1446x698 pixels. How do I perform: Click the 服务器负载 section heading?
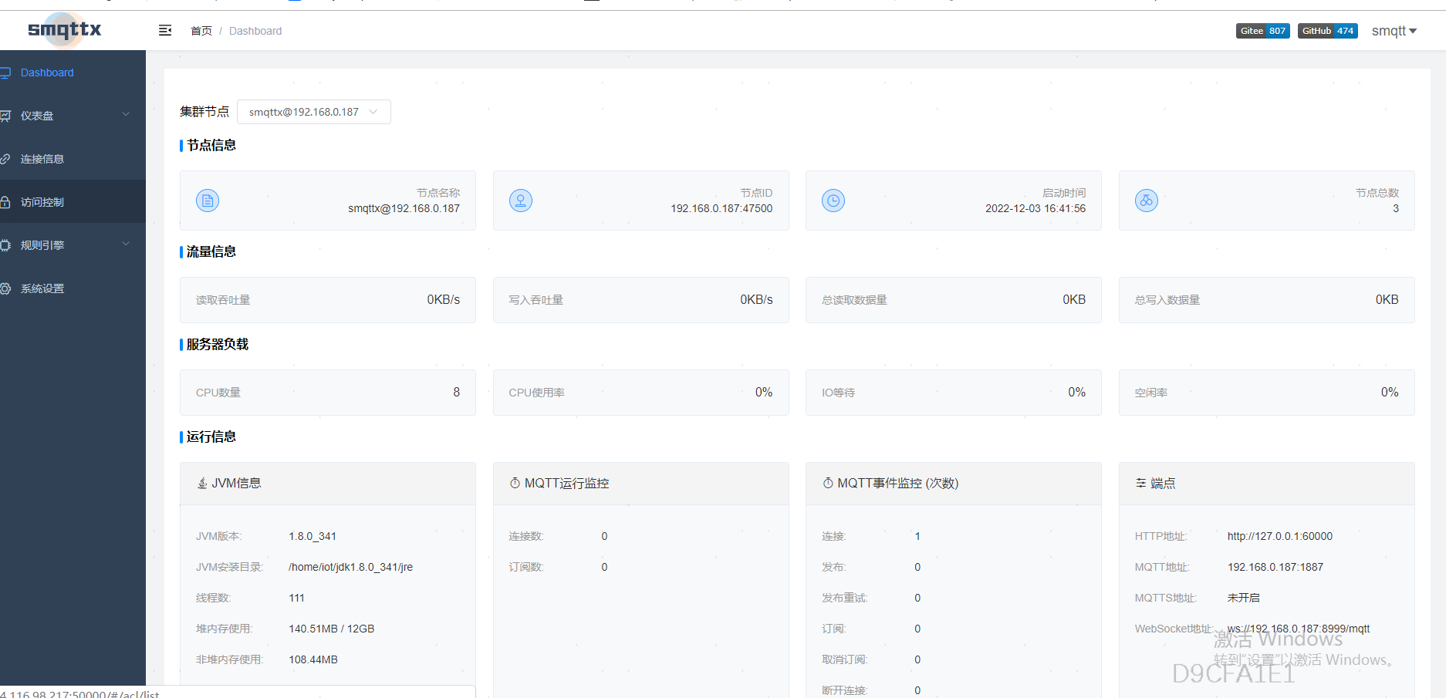pyautogui.click(x=218, y=344)
